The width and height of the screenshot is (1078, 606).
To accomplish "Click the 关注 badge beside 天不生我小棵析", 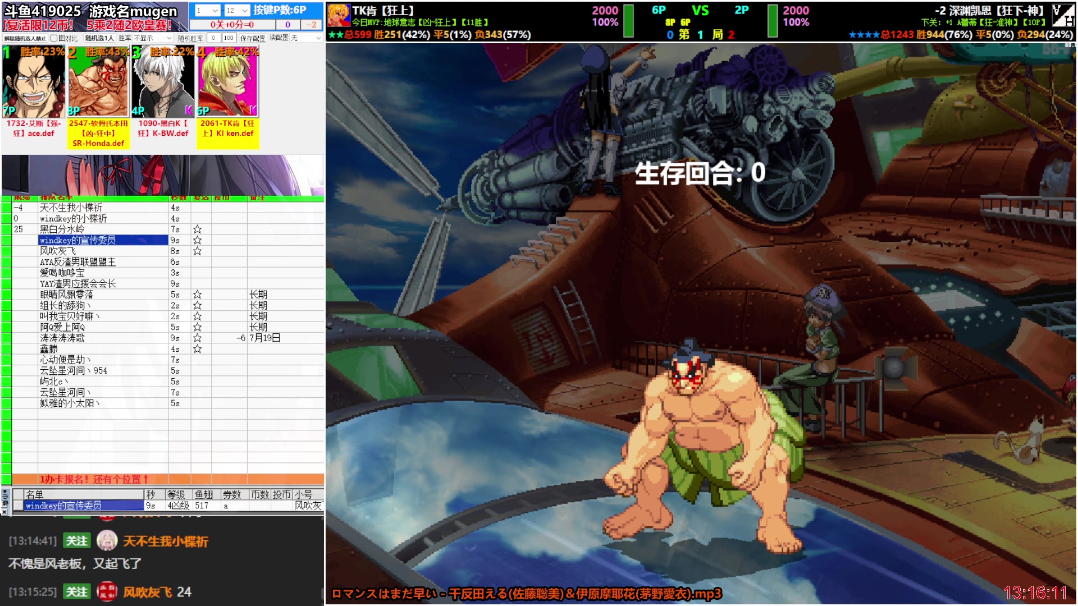I will point(76,541).
